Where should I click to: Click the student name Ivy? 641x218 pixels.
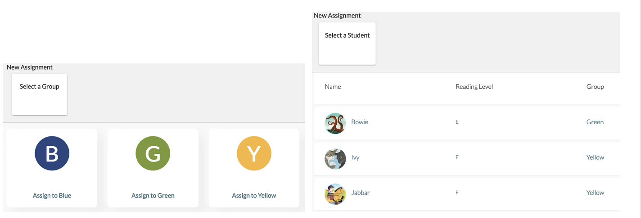click(x=355, y=157)
